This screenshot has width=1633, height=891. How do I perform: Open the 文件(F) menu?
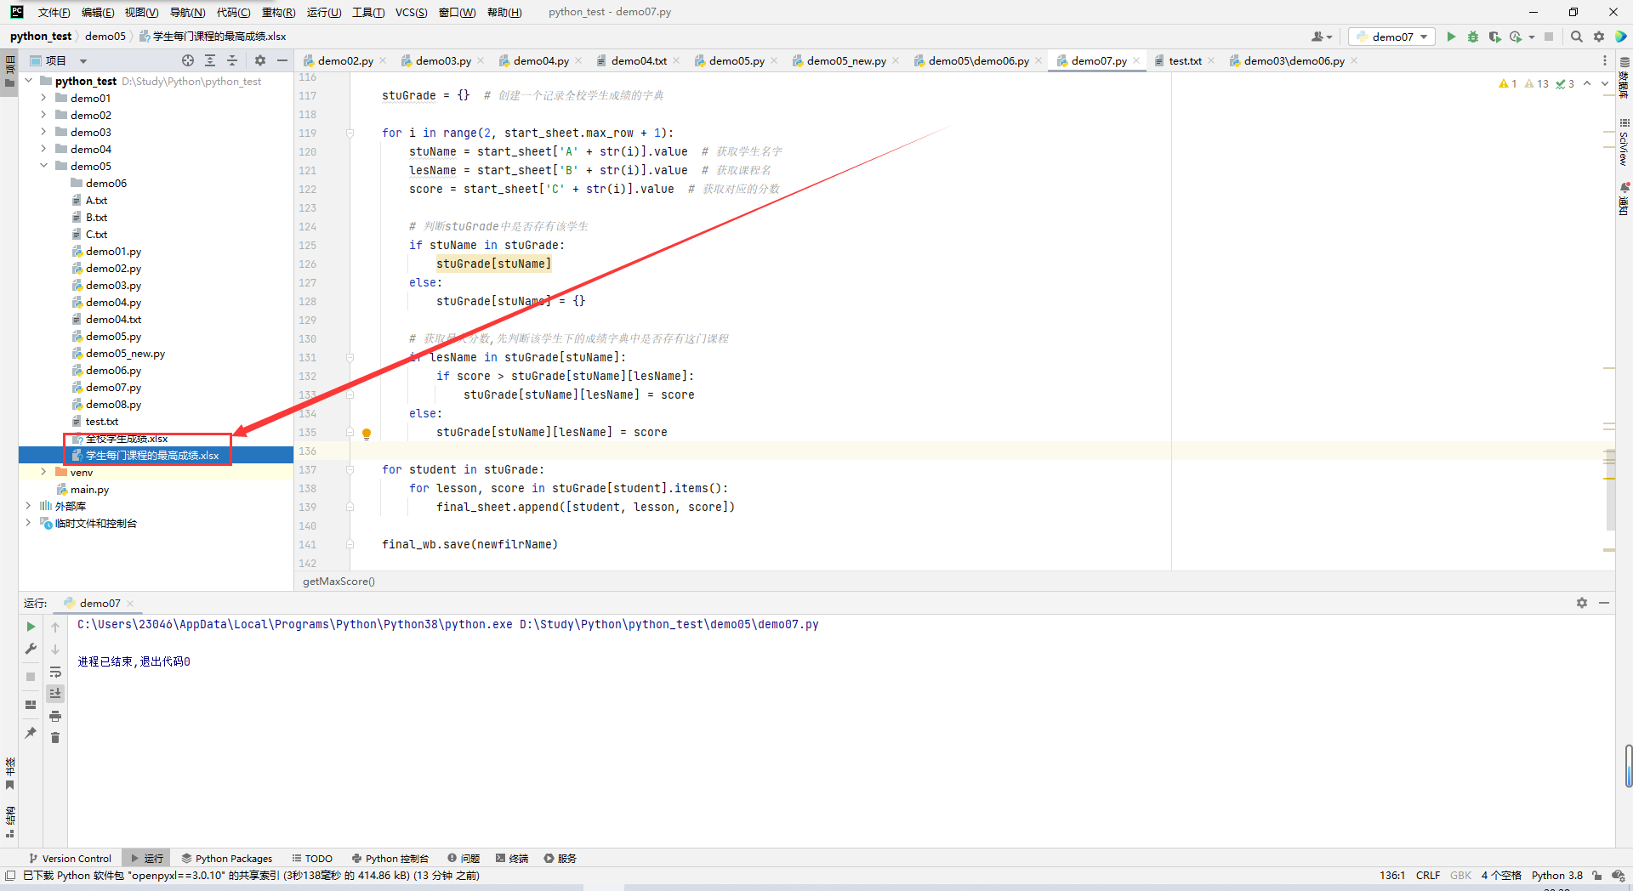coord(54,12)
